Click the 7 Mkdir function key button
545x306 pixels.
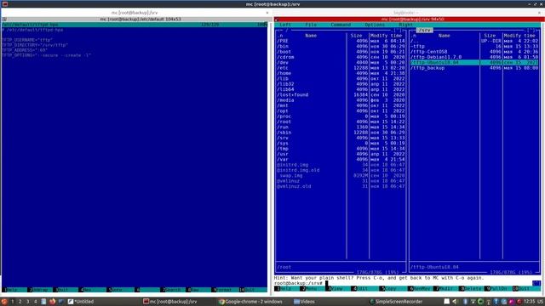[x=445, y=289]
